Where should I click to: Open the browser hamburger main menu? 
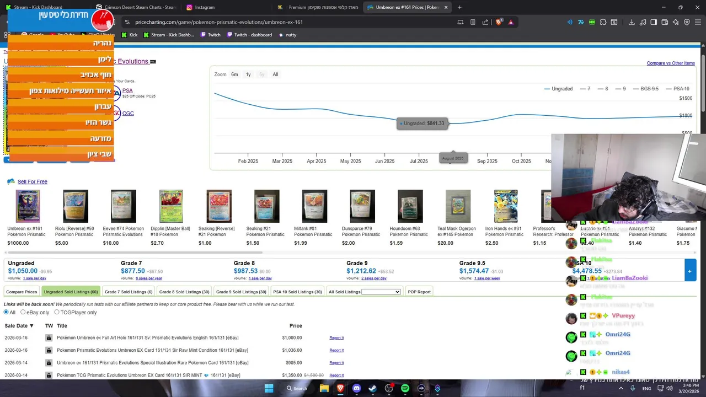pos(698,22)
